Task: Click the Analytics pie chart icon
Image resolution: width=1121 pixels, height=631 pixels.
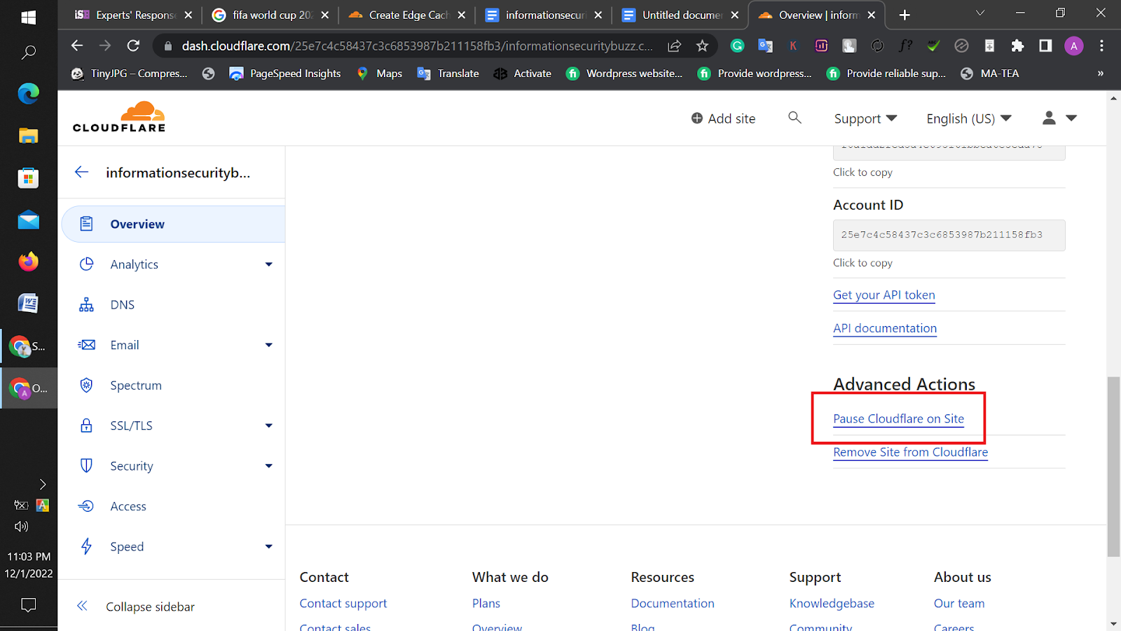Action: 86,264
